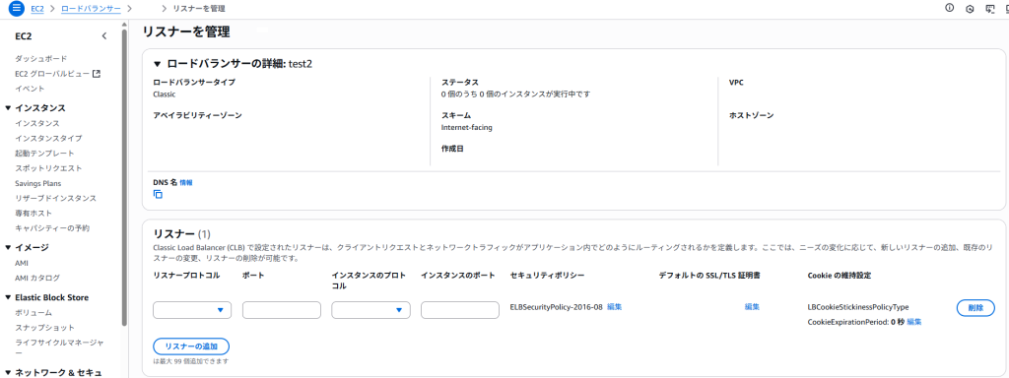
Task: Click the 削除 button for the listener
Action: tap(975, 308)
